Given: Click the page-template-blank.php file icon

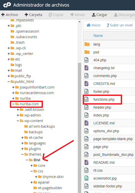Looking at the screenshot, I should [87, 139].
